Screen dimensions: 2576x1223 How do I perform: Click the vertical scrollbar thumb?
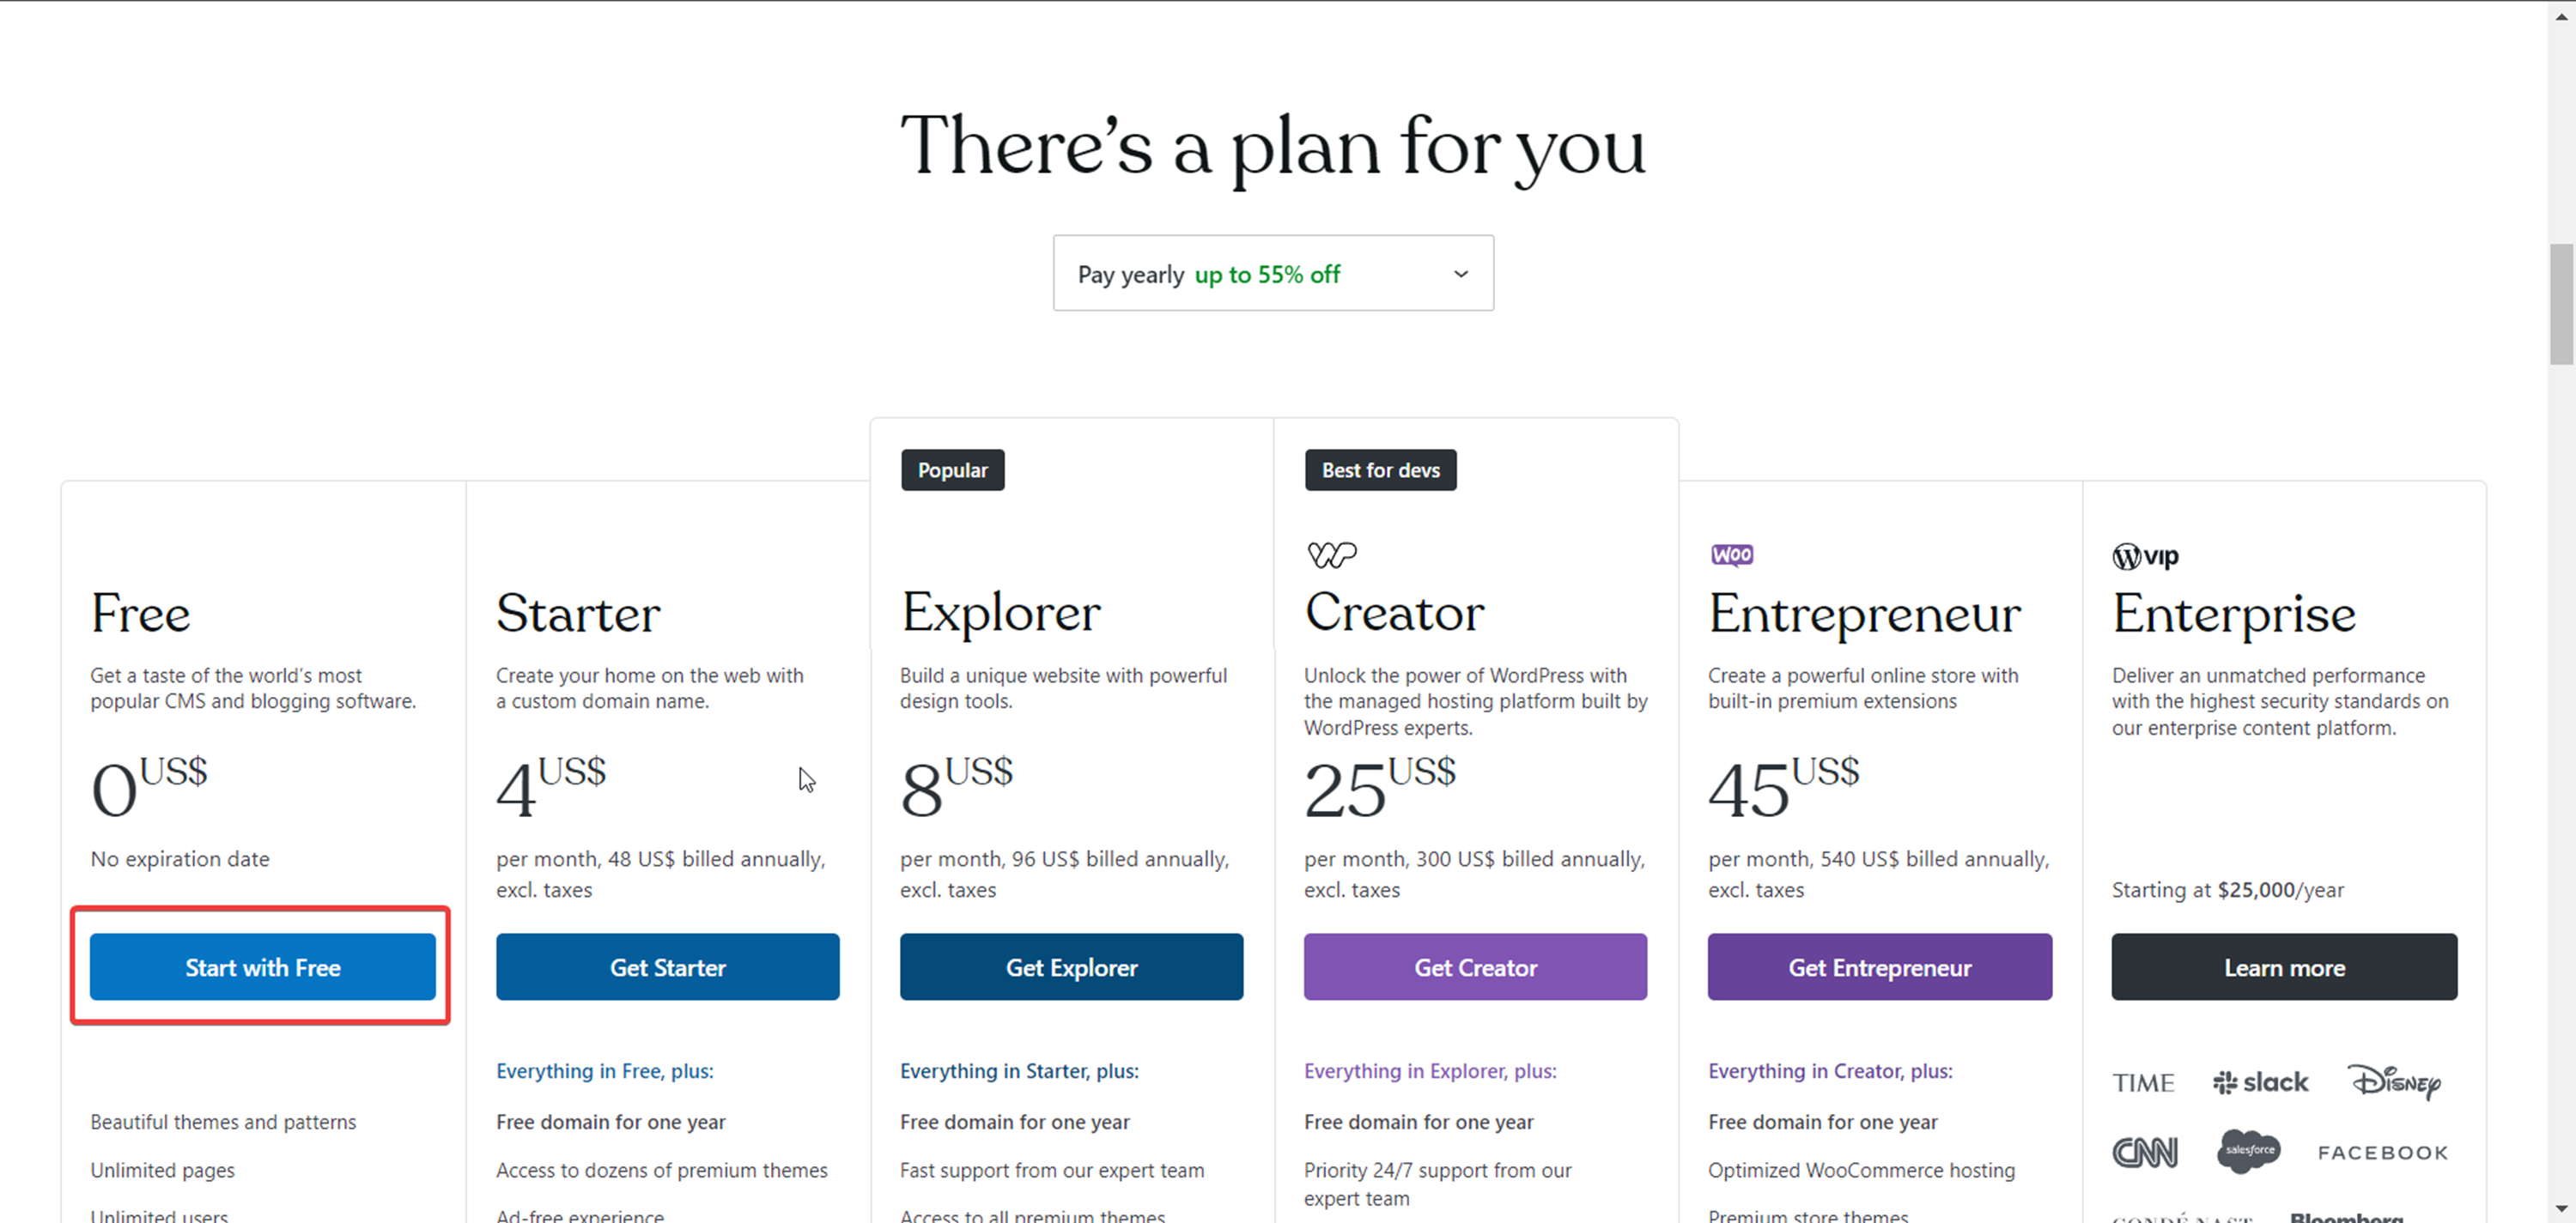2562,304
